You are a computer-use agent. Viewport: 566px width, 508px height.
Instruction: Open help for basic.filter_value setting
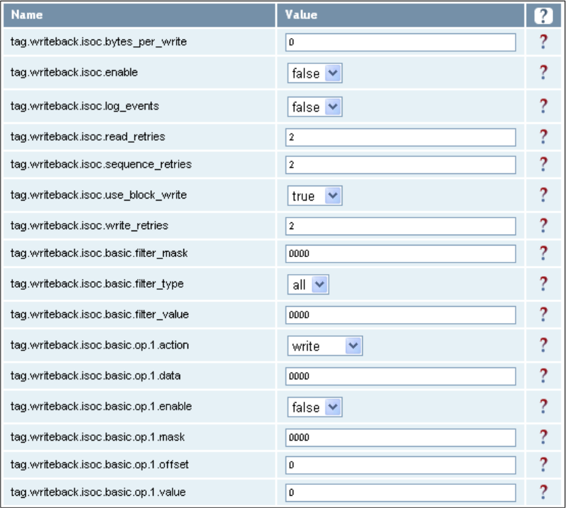544,315
